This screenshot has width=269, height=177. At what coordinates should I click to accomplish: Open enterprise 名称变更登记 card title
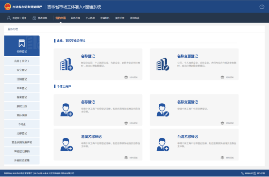(187, 56)
